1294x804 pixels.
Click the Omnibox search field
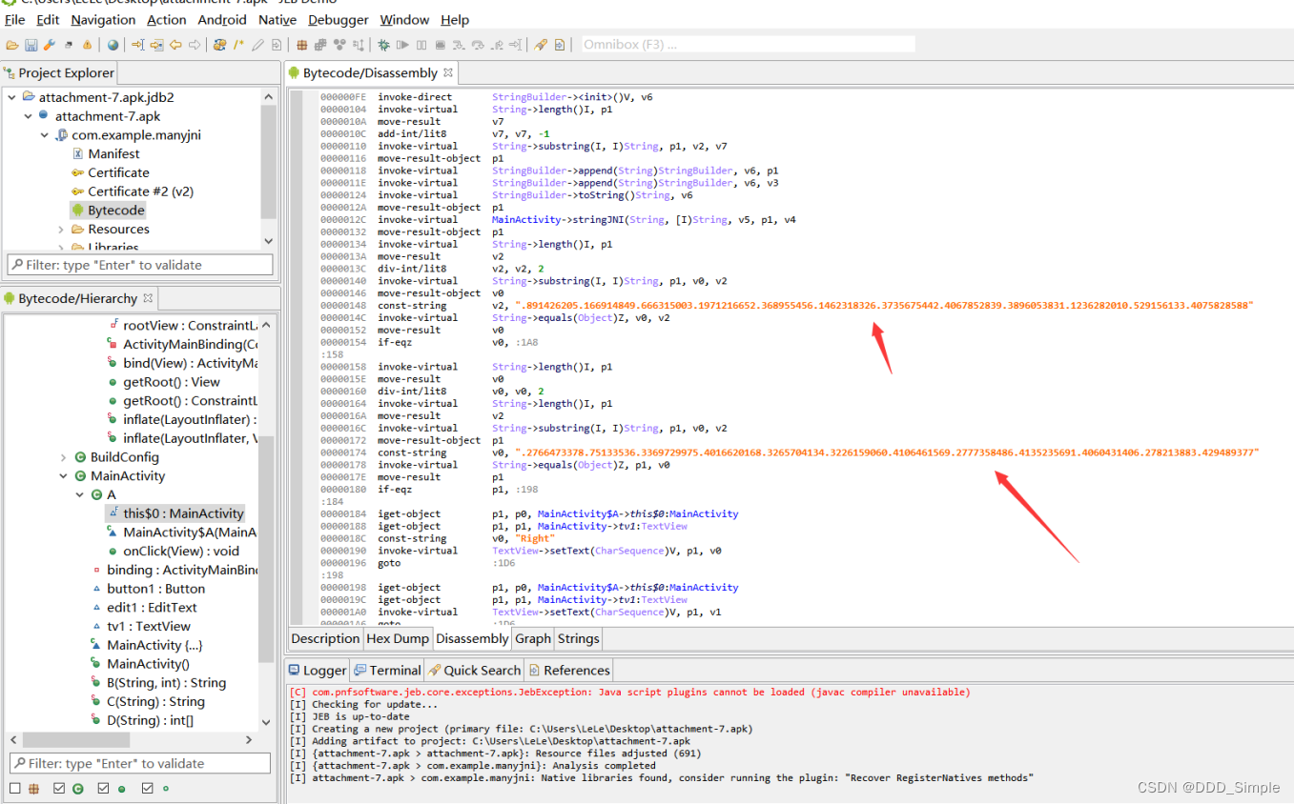[x=748, y=44]
